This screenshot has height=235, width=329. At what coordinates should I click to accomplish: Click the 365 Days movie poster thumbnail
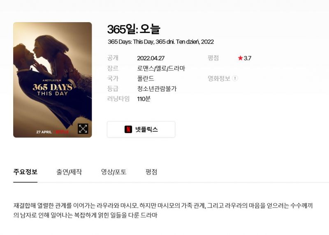point(53,80)
